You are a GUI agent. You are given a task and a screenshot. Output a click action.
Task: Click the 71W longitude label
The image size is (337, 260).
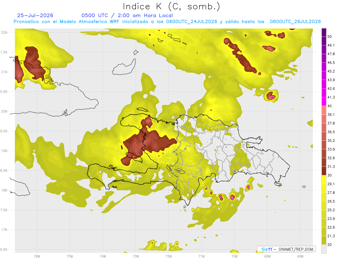pyautogui.click(x=201, y=256)
